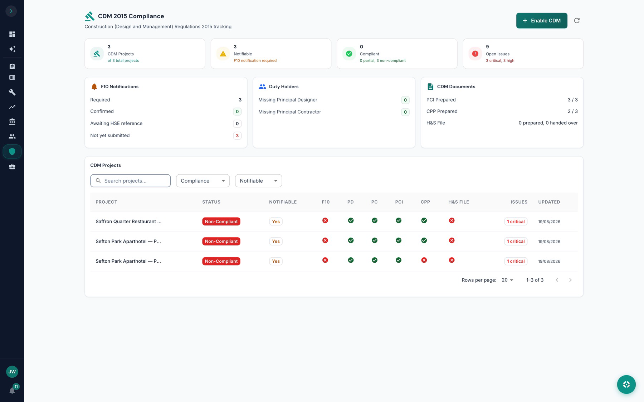The height and width of the screenshot is (402, 644).
Task: Click the H&S File red cross for Saffron Quarter
Action: (x=452, y=220)
